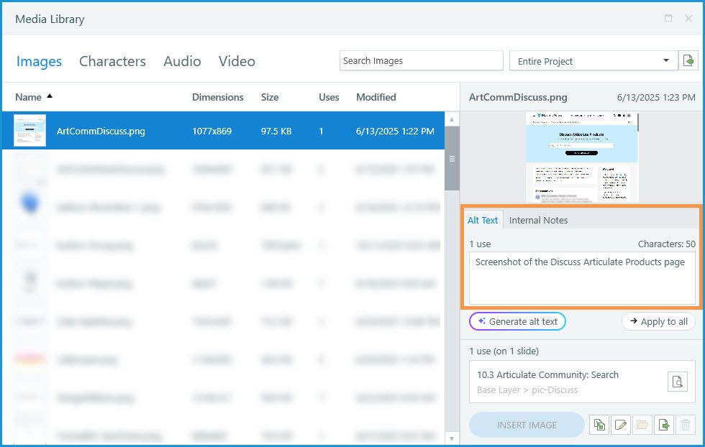Click the Search Images input field
The height and width of the screenshot is (447, 705).
[421, 61]
